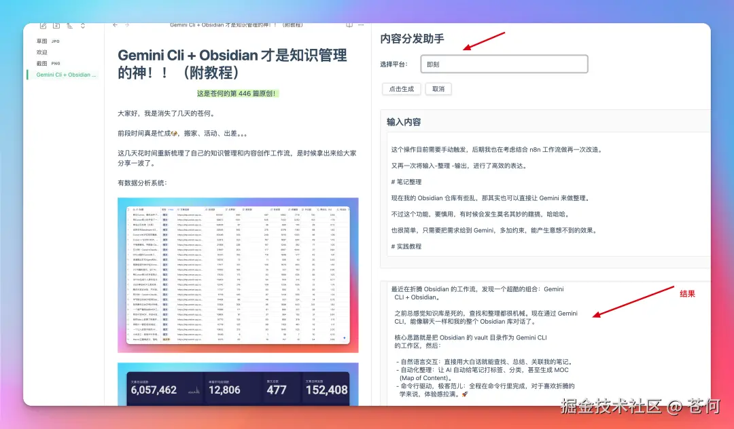The height and width of the screenshot is (429, 734).
Task: Click the sort order icon above file list
Action: tap(70, 24)
